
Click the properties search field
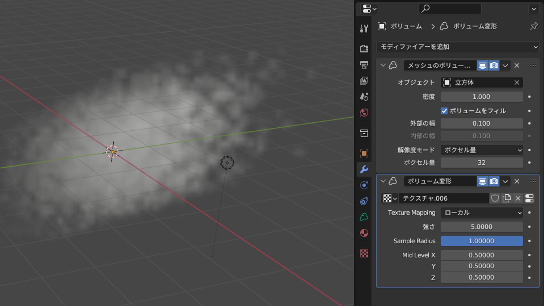click(x=450, y=9)
